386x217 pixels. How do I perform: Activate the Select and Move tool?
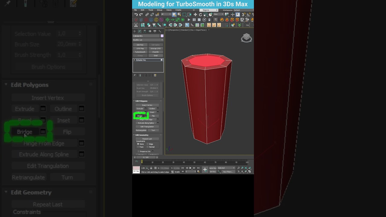195,14
